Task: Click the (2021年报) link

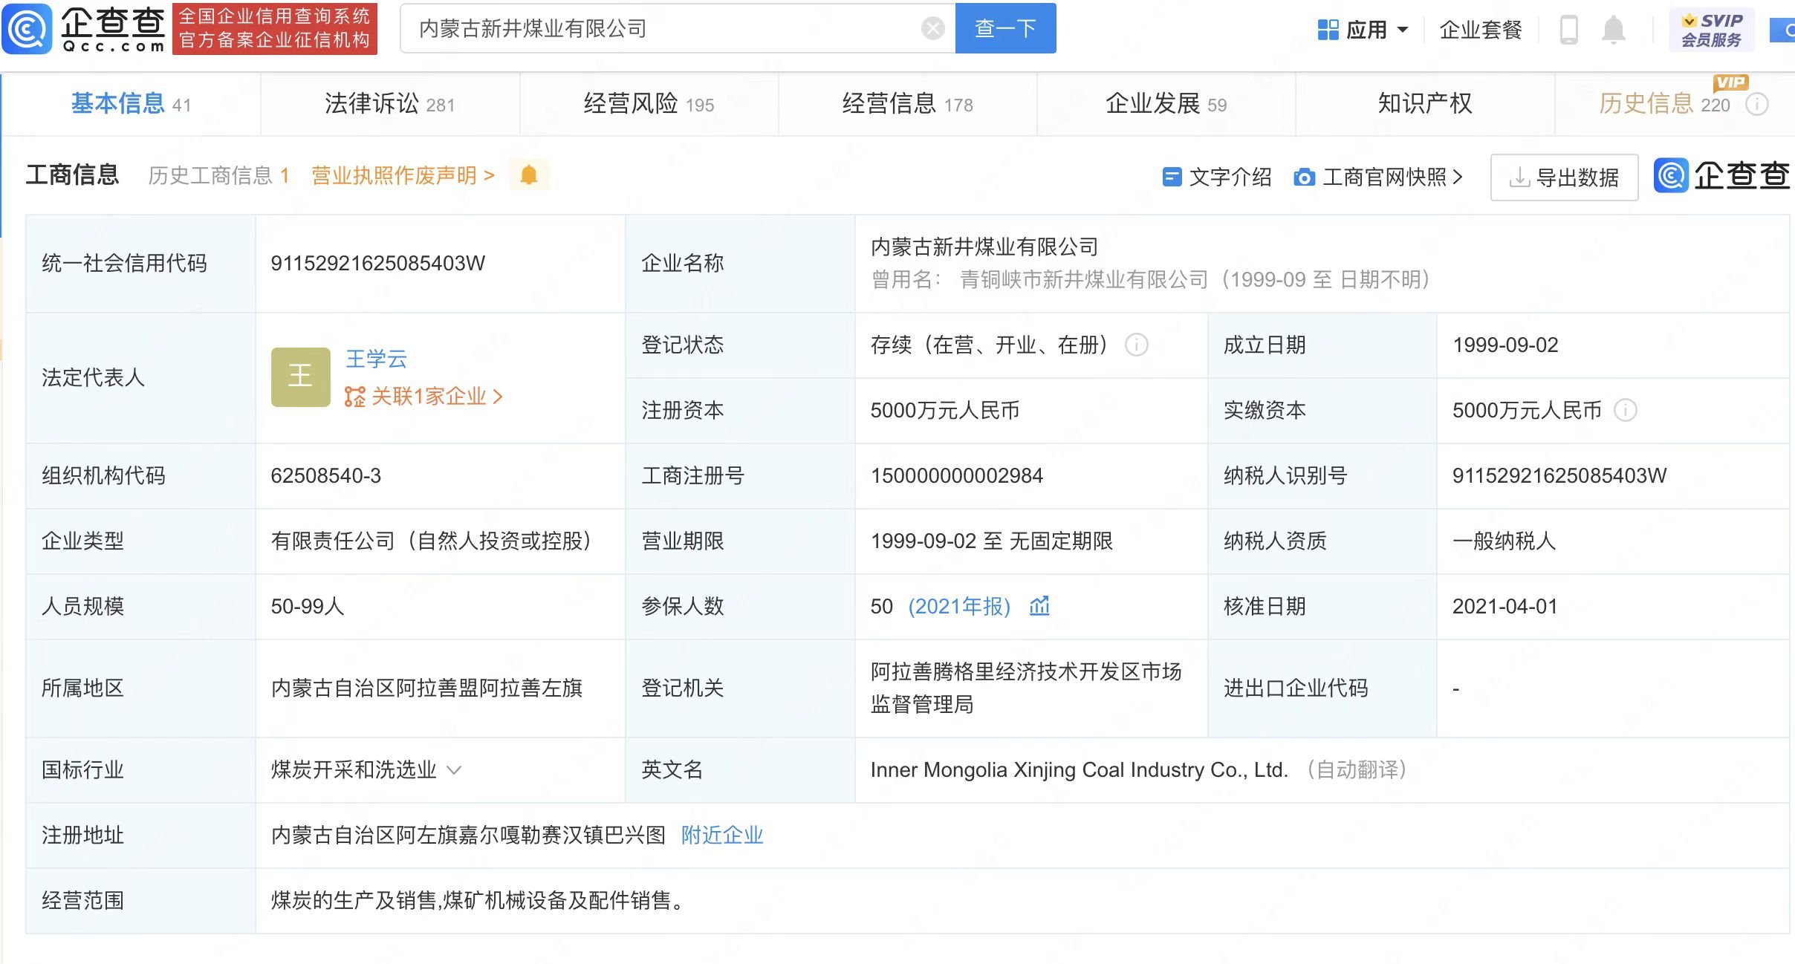Action: tap(958, 607)
